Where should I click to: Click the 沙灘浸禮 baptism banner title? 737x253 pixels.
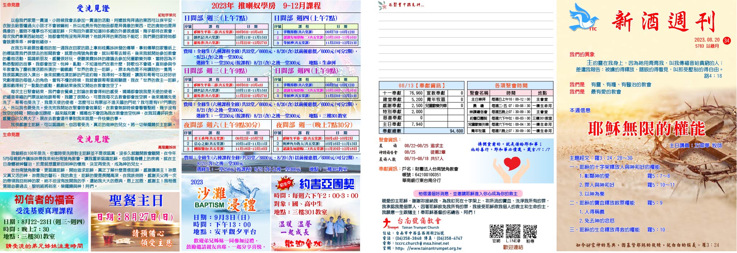click(x=226, y=199)
